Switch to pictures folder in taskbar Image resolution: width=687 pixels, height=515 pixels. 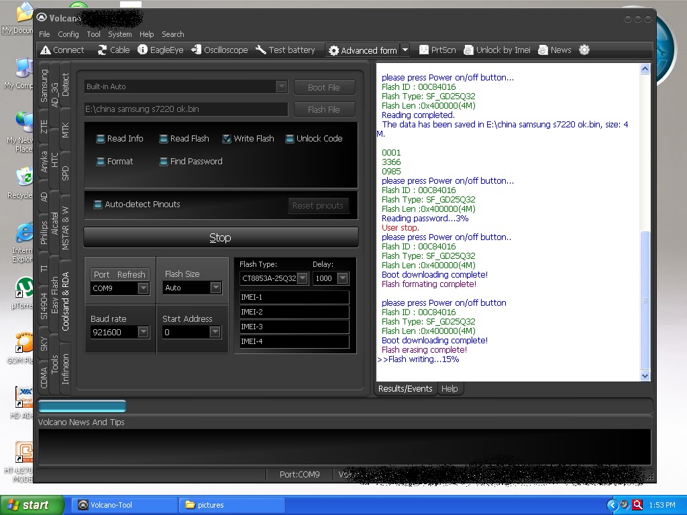231,505
